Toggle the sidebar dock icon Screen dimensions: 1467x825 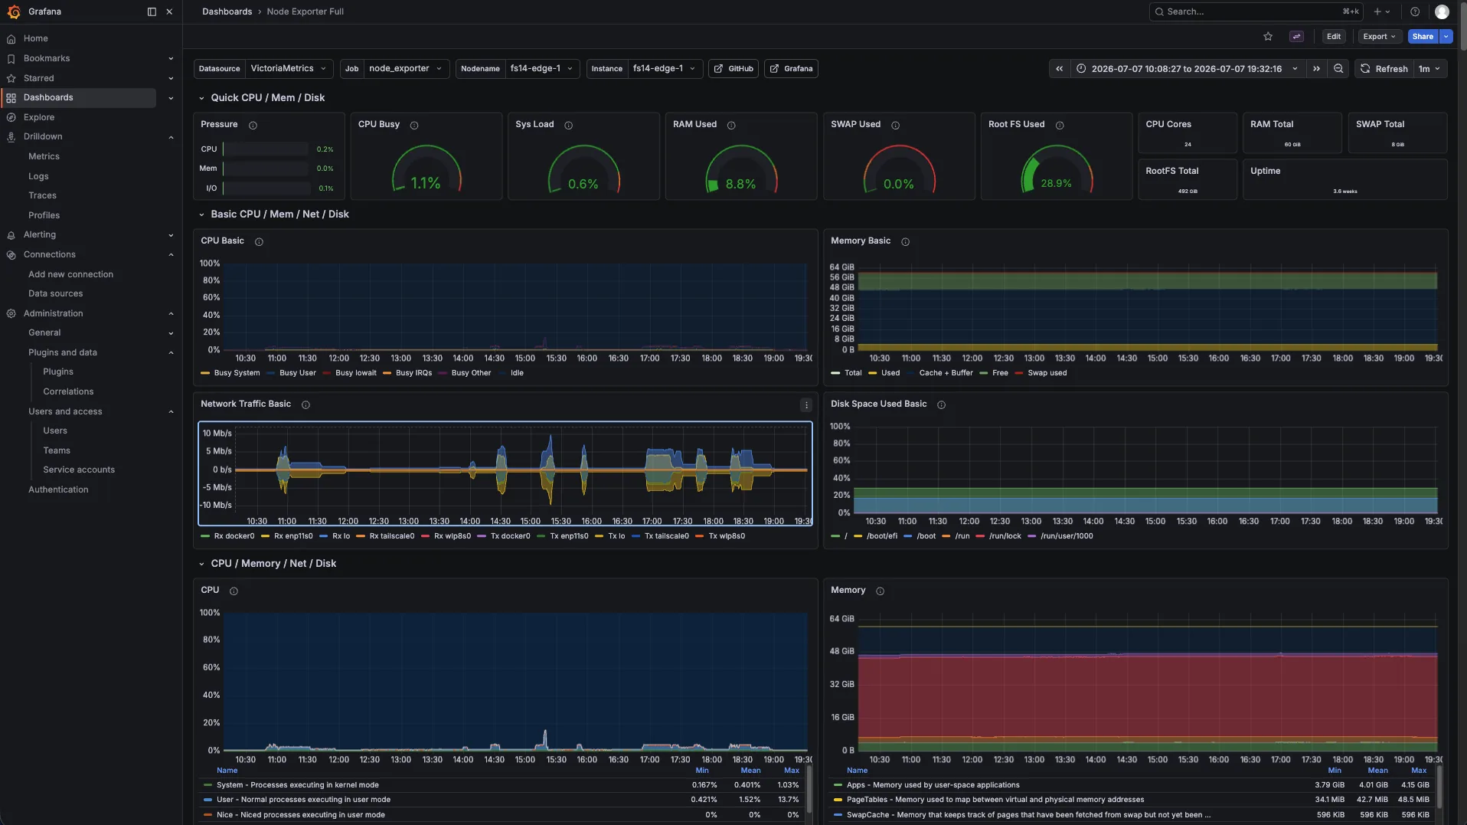click(x=152, y=11)
